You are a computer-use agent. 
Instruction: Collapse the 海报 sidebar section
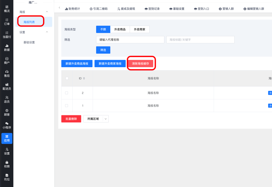47,12
